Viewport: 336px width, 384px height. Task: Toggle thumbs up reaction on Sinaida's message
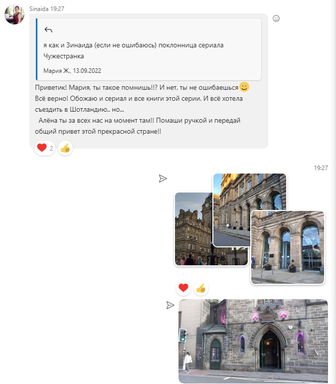point(65,148)
